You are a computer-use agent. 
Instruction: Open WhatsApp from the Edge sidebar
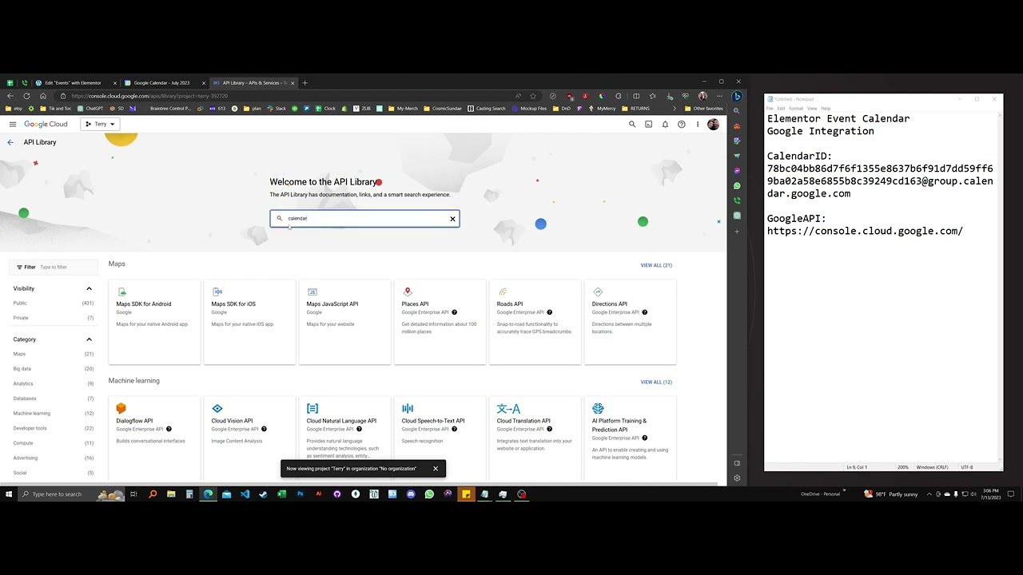[x=737, y=186]
